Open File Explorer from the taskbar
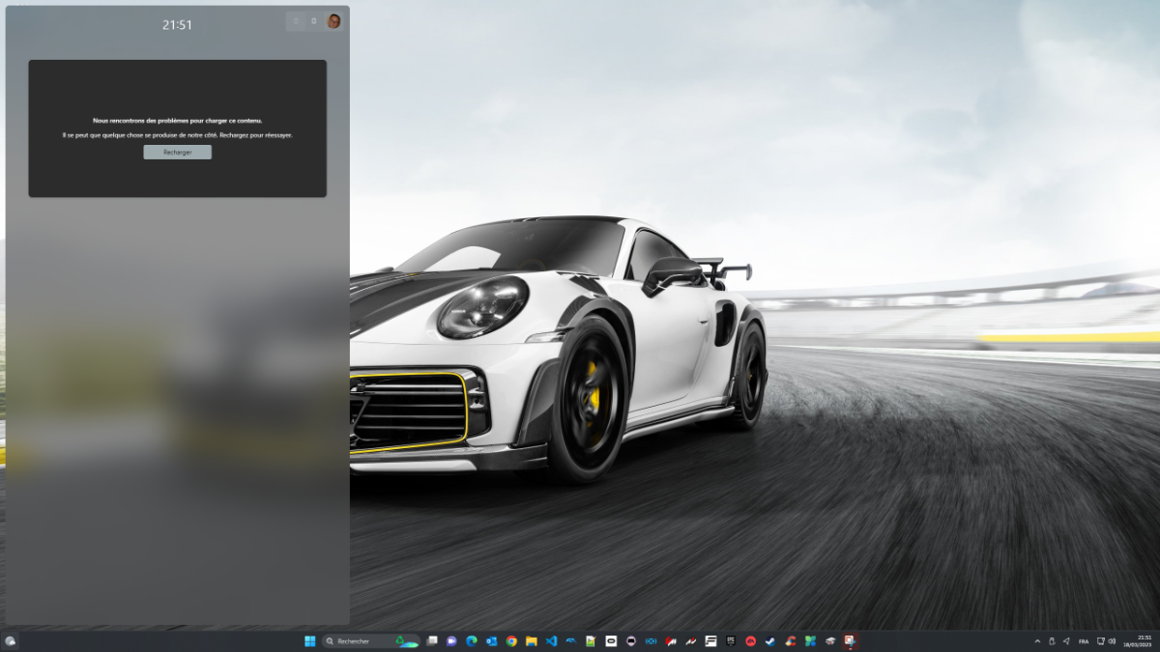The width and height of the screenshot is (1160, 652). point(532,641)
